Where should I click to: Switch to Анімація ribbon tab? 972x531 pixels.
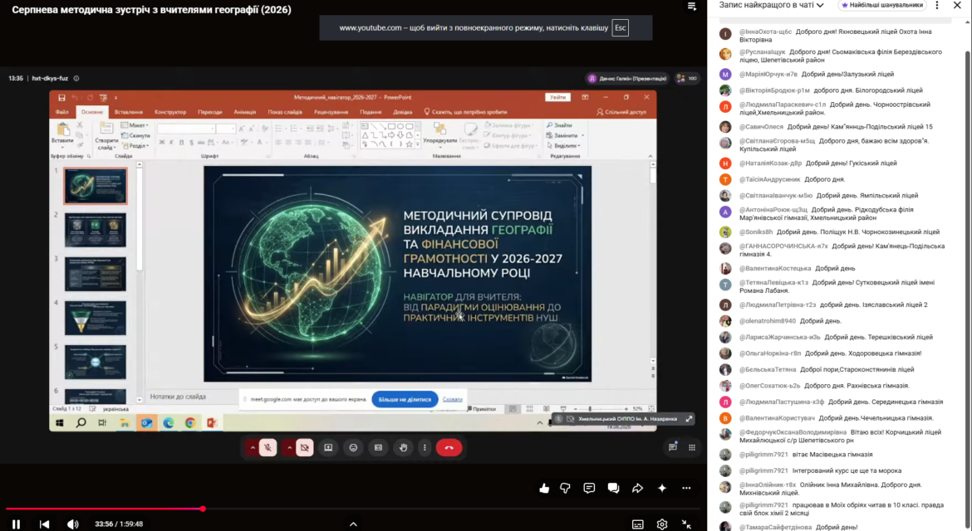coord(245,112)
